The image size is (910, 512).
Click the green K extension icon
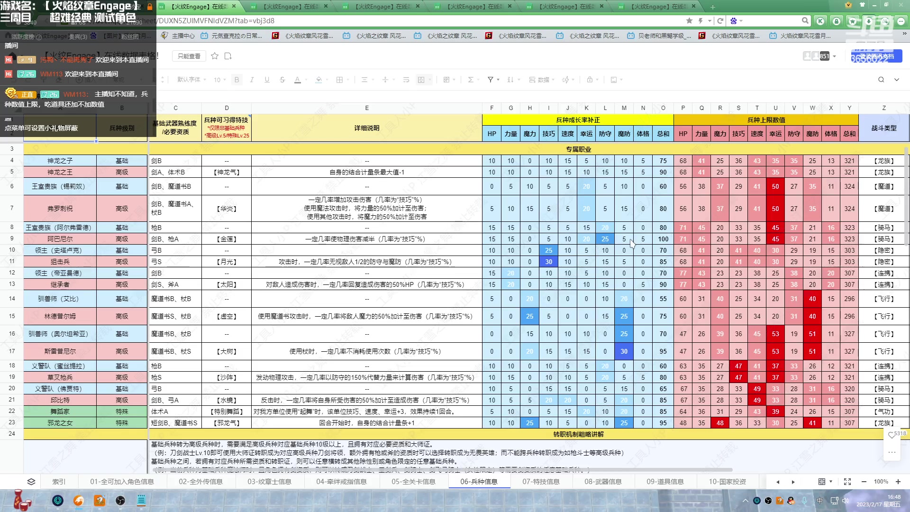coord(820,21)
